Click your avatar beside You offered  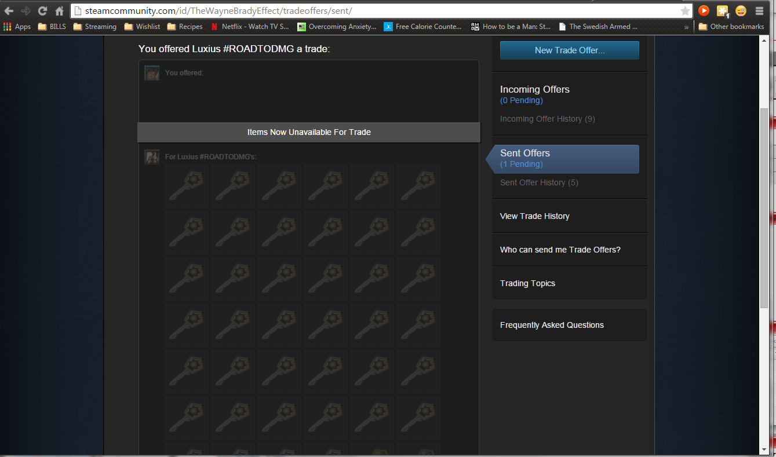tap(152, 73)
